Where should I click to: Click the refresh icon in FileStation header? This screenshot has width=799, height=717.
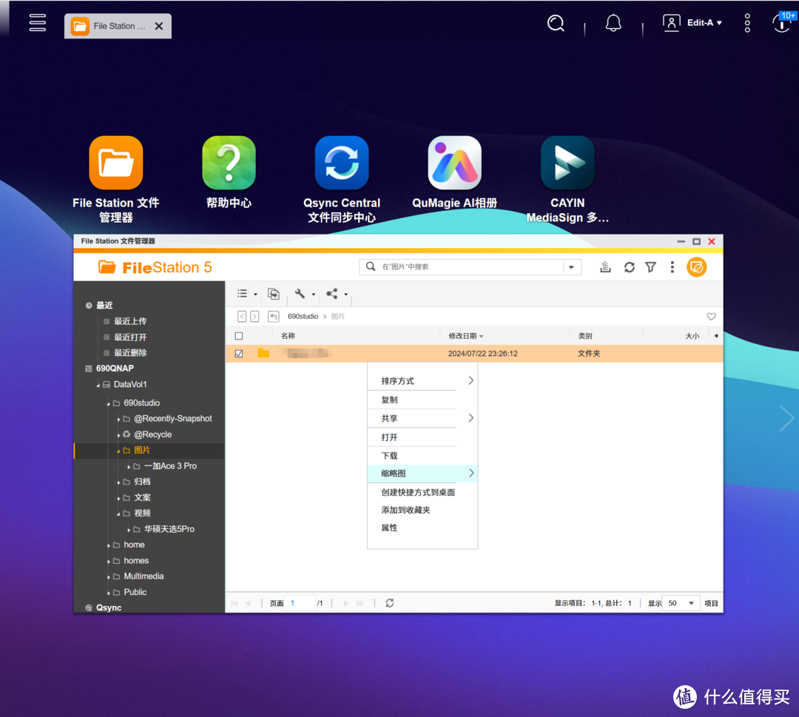[629, 267]
